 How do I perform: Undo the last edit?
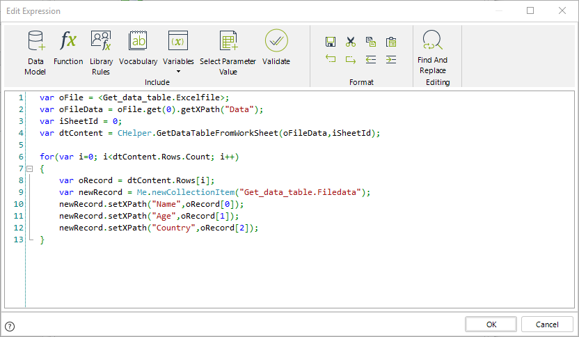point(331,60)
